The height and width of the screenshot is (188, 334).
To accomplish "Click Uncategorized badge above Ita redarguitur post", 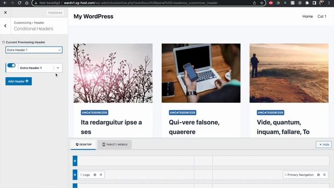I will point(94,113).
